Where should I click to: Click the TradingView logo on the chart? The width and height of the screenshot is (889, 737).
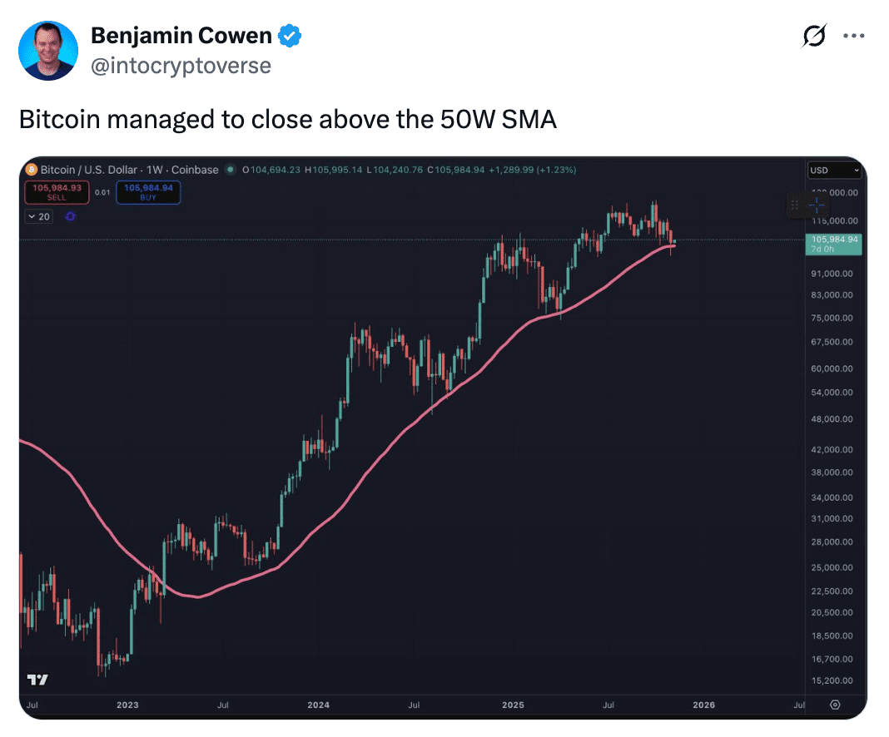click(37, 680)
